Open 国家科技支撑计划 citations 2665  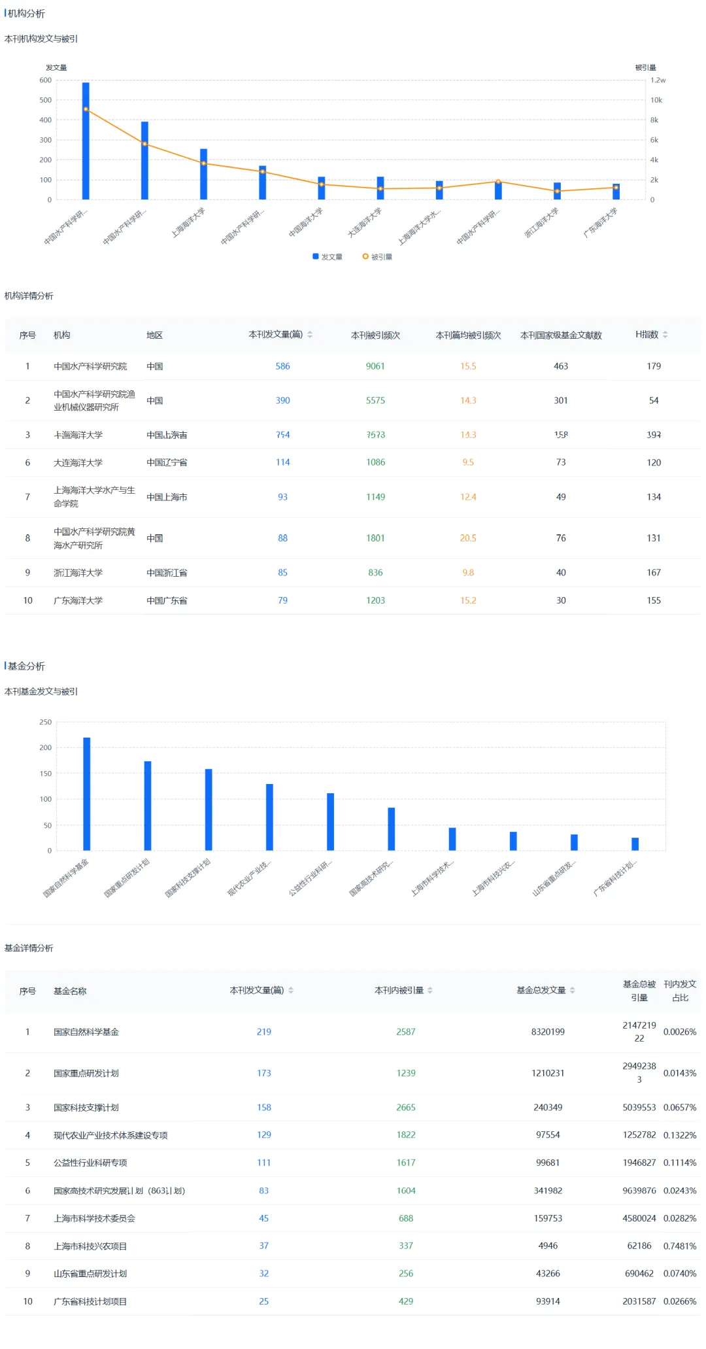(x=406, y=1108)
